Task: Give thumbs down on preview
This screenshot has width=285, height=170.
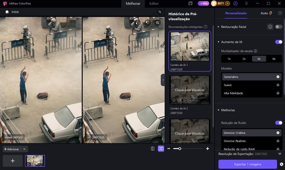Action: [x=147, y=23]
